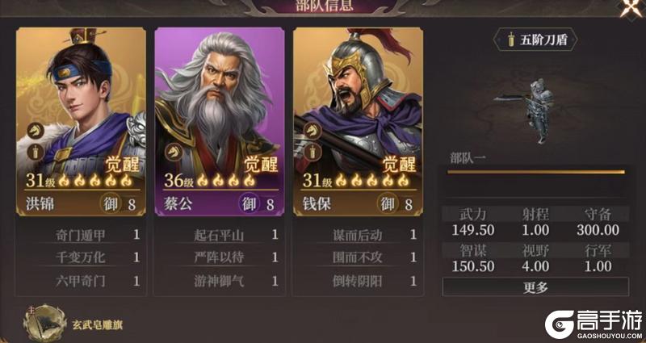646x343 pixels.
Task: Select the 五阶刀盾 troop type label
Action: click(535, 40)
